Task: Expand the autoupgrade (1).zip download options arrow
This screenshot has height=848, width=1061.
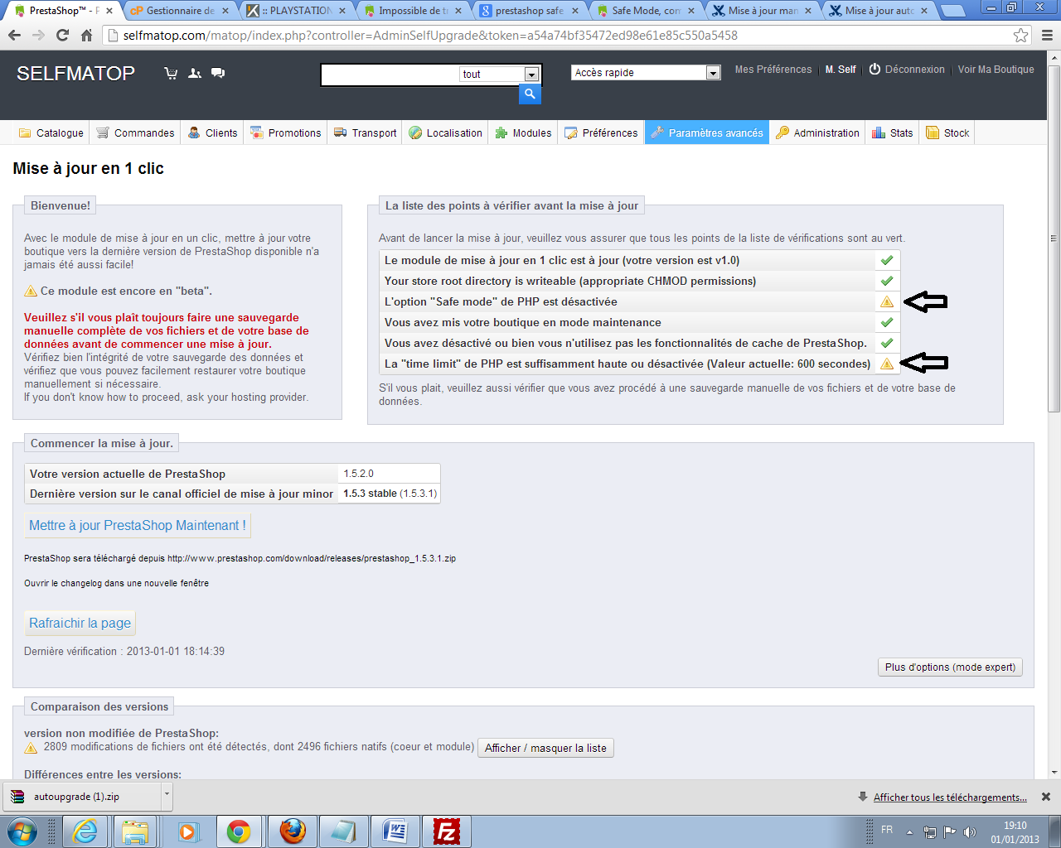Action: pos(167,795)
